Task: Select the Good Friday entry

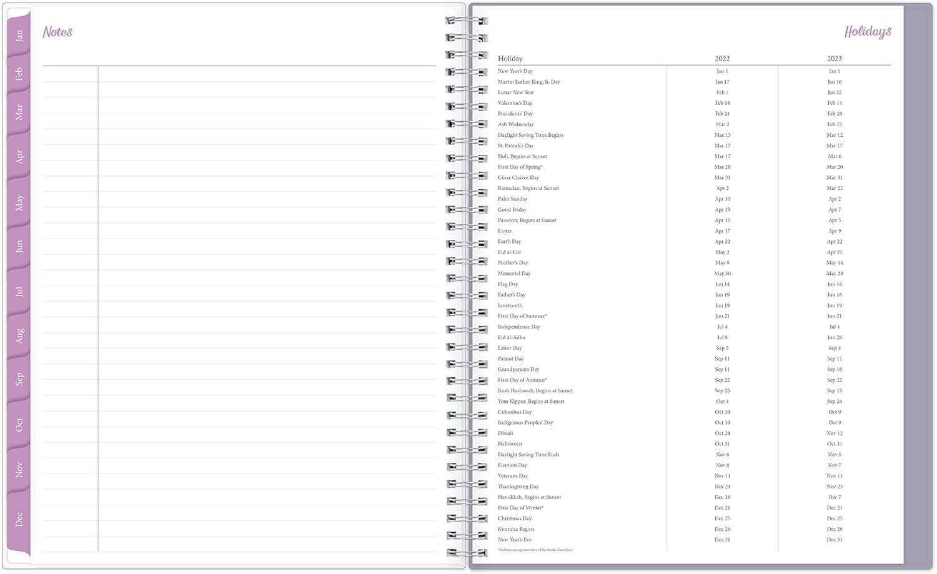Action: coord(512,209)
